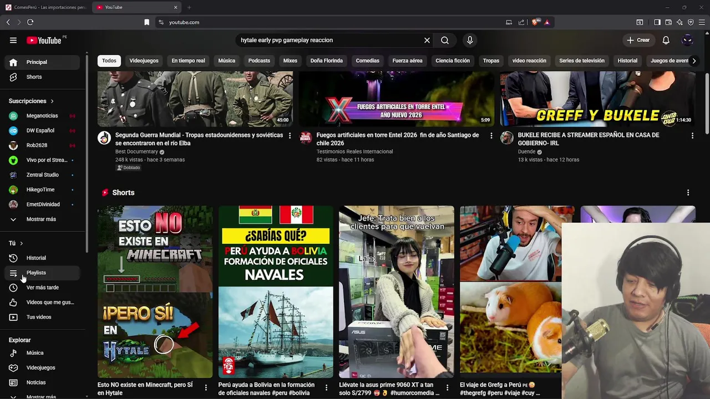Select the Todos filter chip
Image resolution: width=710 pixels, height=399 pixels.
[x=109, y=60]
